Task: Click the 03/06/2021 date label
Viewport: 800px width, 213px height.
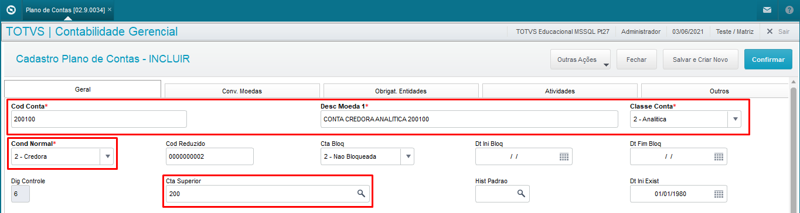Action: click(x=689, y=32)
